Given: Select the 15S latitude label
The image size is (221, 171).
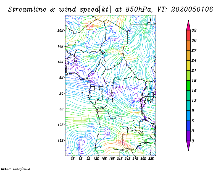Looking at the screenshot, I should (x=60, y=141).
